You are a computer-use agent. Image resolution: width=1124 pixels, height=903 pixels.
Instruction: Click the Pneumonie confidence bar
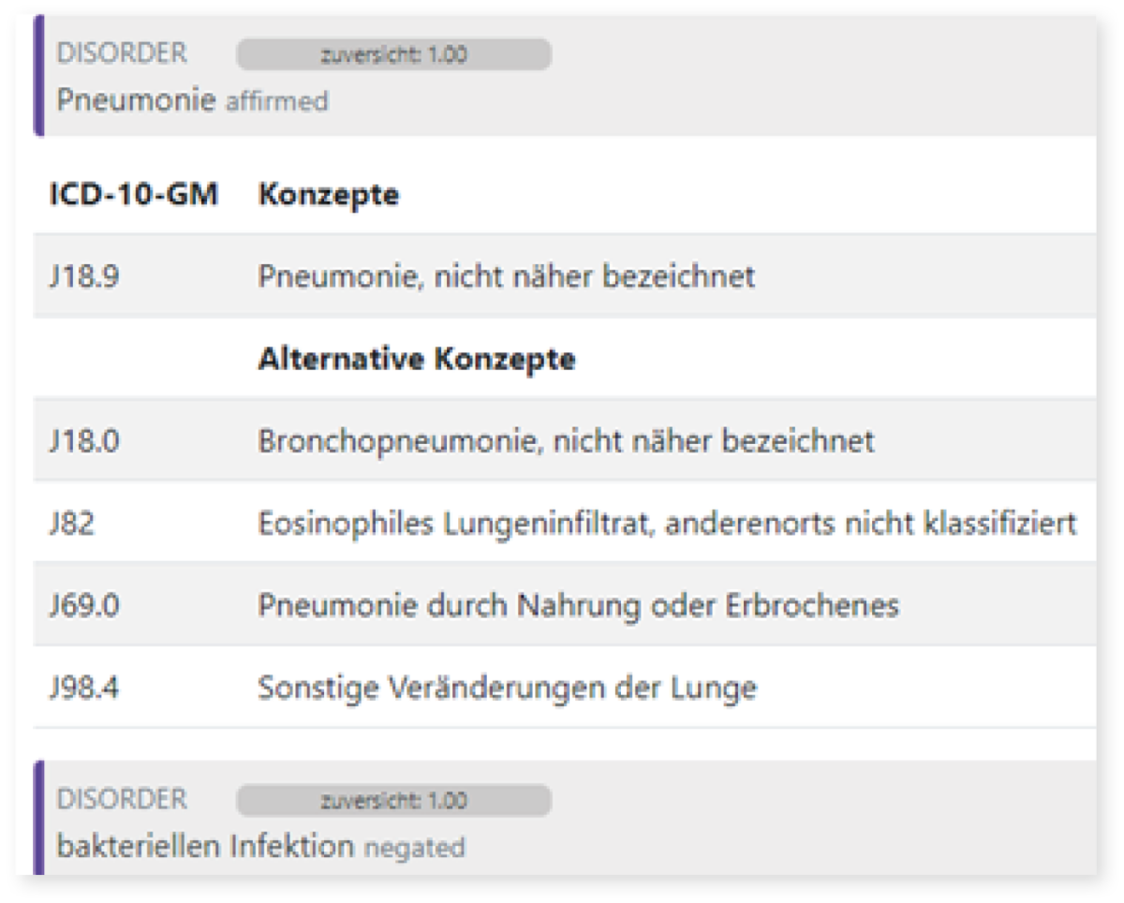[x=393, y=54]
